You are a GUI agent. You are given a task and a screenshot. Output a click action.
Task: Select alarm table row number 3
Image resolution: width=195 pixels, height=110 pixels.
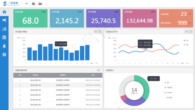coord(58,90)
